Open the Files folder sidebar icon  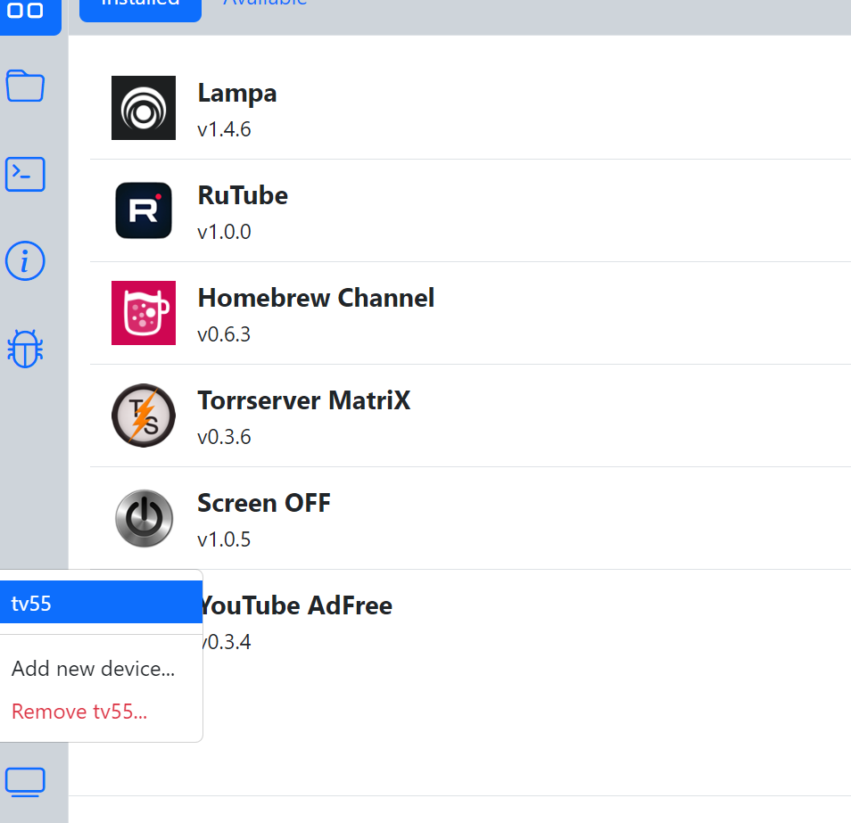coord(25,86)
